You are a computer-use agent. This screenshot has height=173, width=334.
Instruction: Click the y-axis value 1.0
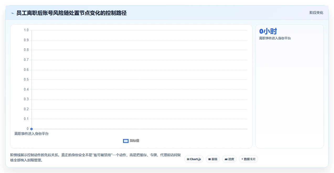(26, 30)
